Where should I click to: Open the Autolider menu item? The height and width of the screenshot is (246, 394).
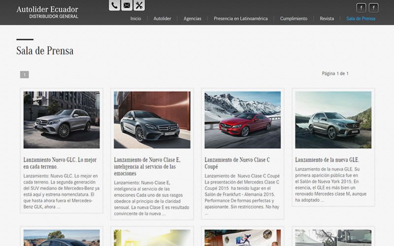162,19
